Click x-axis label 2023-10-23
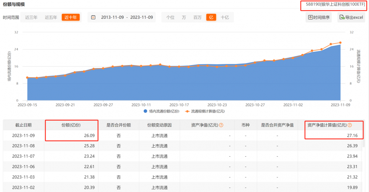The image size is (369, 192). [217, 105]
